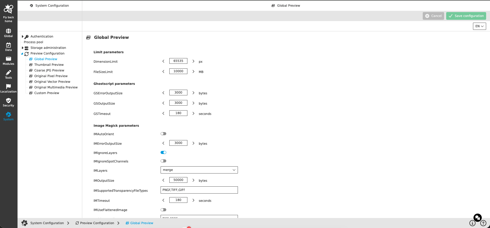Open the Global globe section
Screen dimensions: 490x228
tap(9, 31)
